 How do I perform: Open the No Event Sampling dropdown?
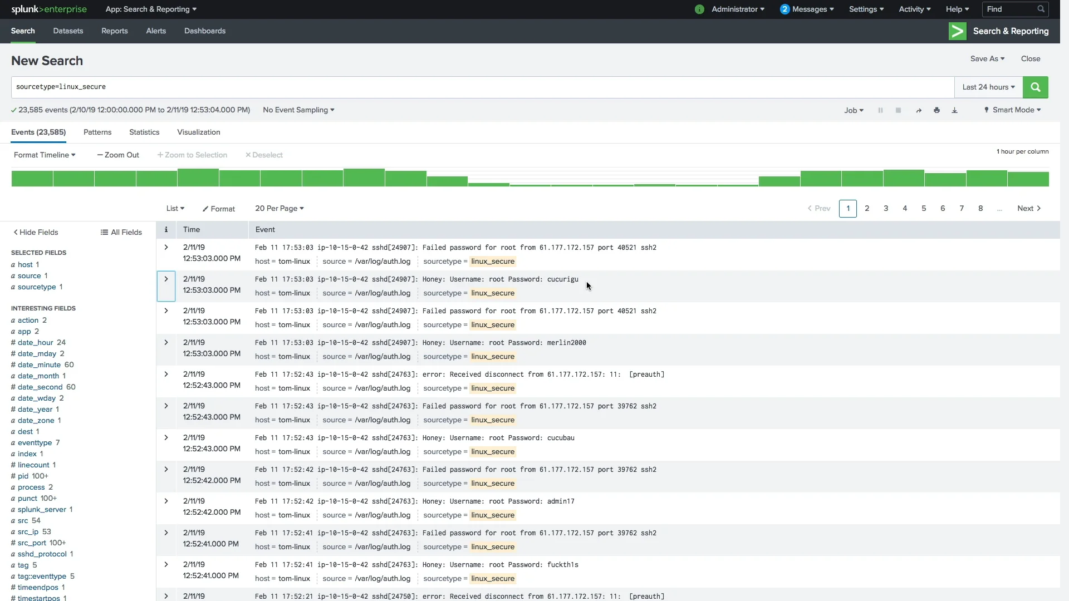[x=298, y=109]
